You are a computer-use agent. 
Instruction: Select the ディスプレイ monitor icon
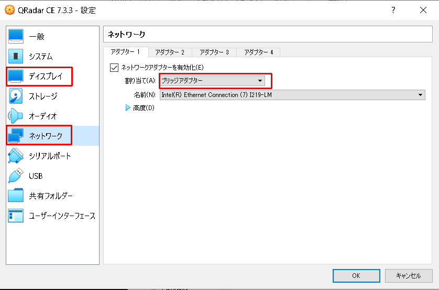coord(16,76)
